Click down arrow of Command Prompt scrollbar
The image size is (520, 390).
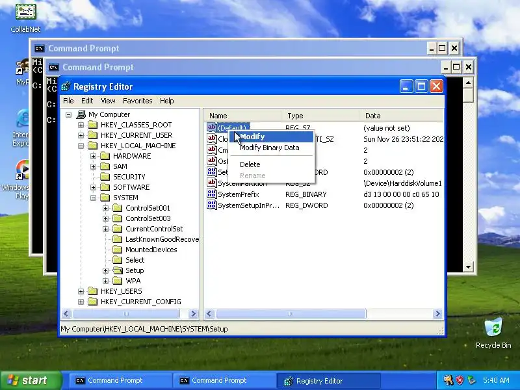[468, 266]
